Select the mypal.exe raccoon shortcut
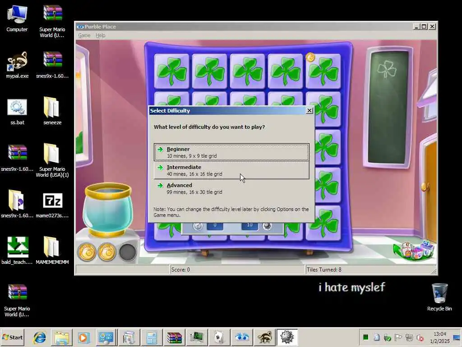Screen dimensions: 462x347 [x=17, y=65]
